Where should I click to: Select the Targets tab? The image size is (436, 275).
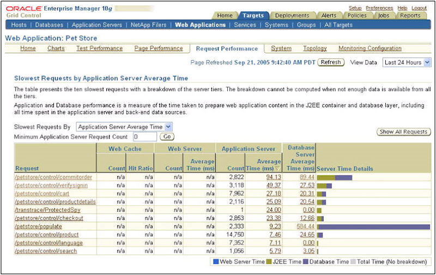(253, 16)
